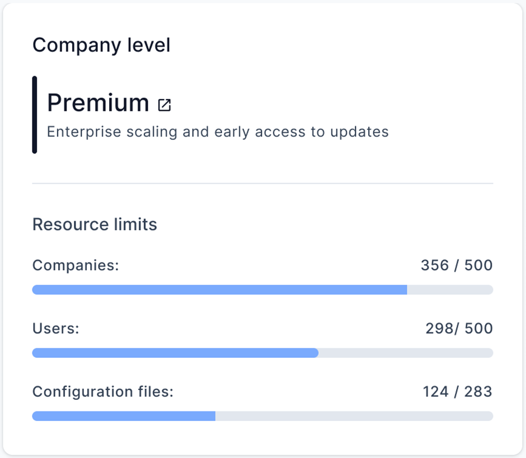Click the gray unfilled part of Users bar
The image size is (526, 458).
tap(405, 353)
